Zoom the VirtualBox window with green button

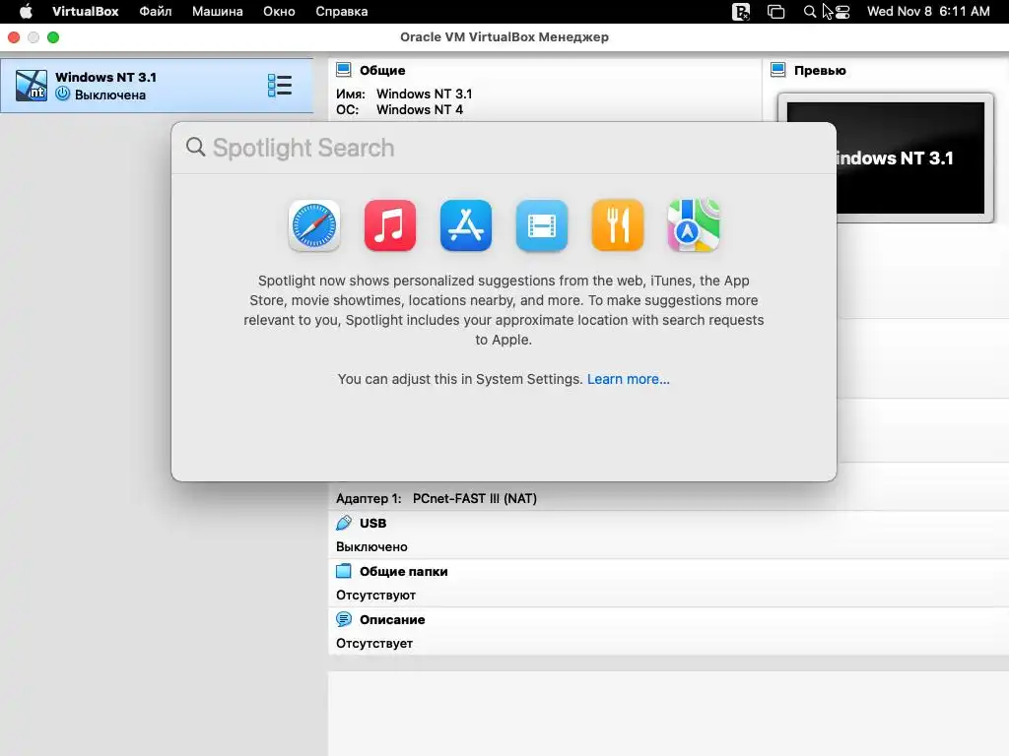coord(53,37)
